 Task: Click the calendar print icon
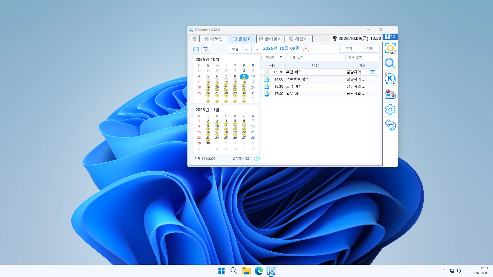(x=206, y=49)
